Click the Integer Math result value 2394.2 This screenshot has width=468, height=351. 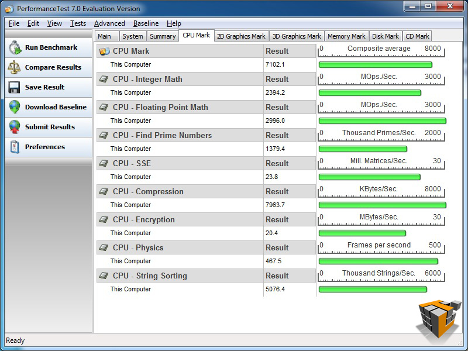tap(275, 92)
